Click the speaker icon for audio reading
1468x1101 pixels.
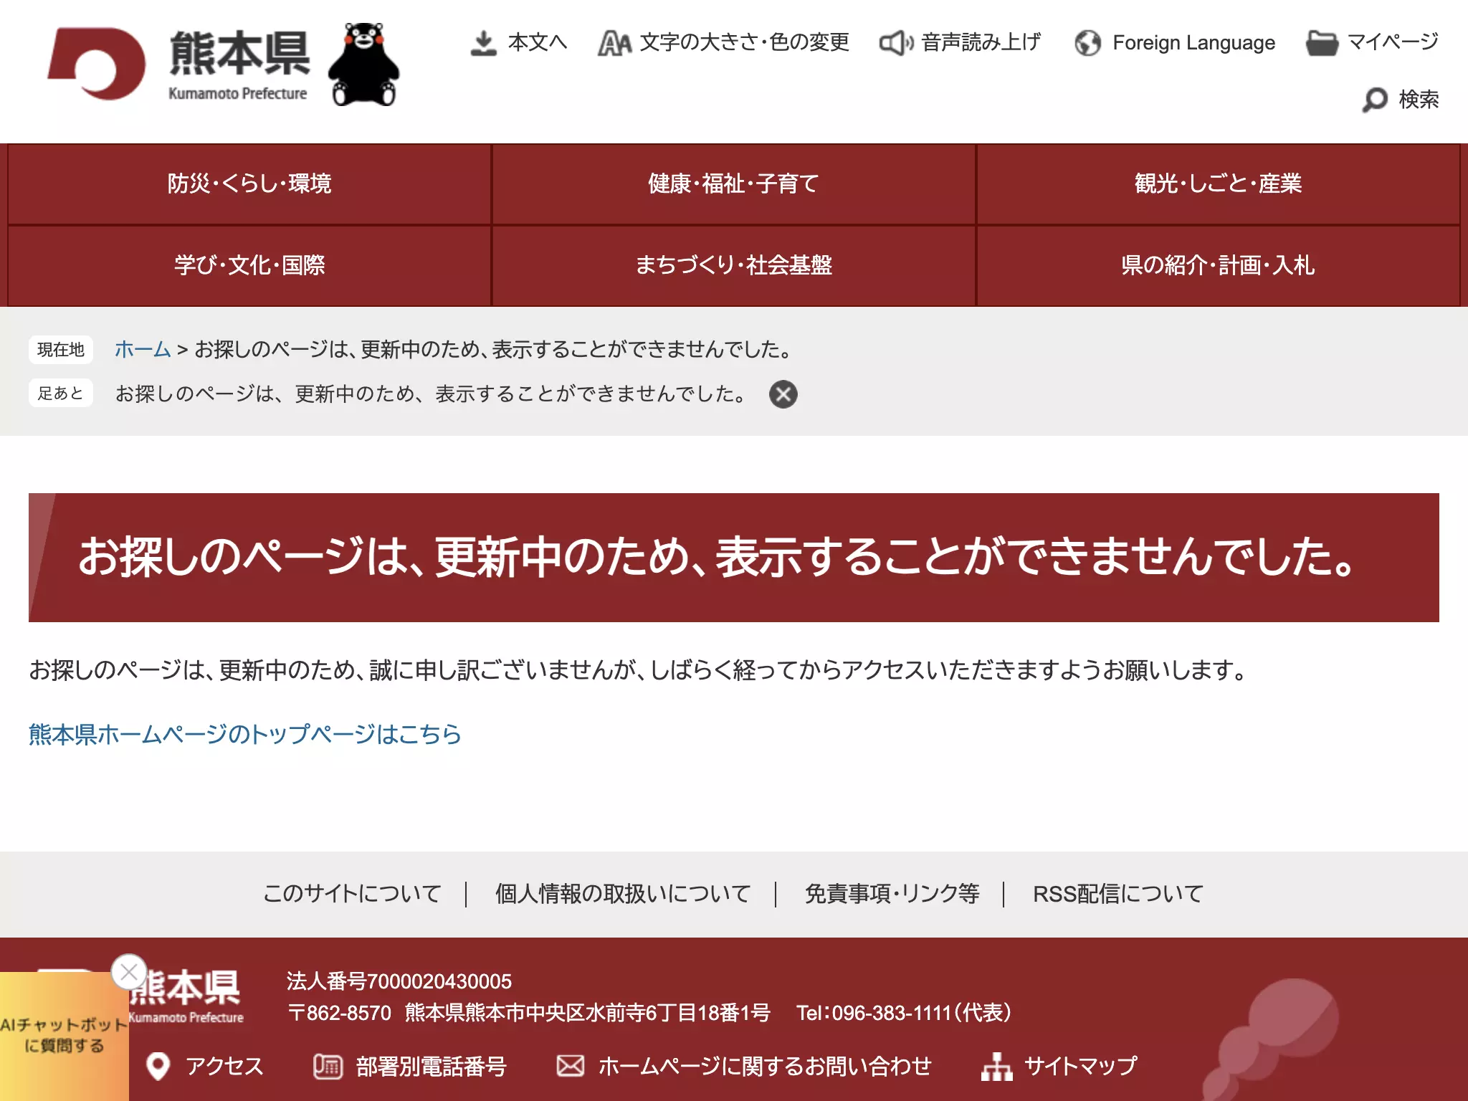click(896, 43)
